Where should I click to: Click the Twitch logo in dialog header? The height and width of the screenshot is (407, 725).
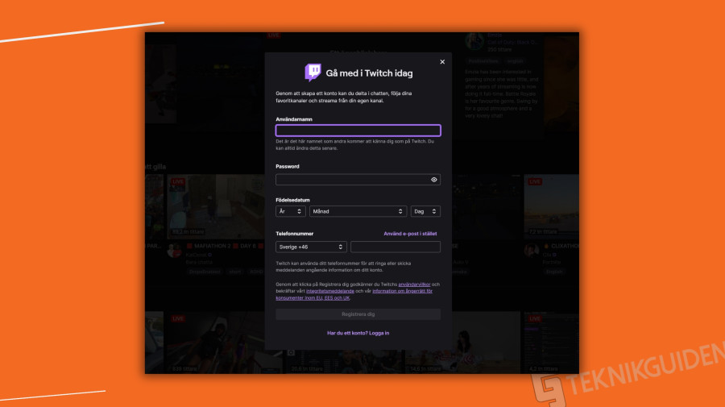[313, 73]
